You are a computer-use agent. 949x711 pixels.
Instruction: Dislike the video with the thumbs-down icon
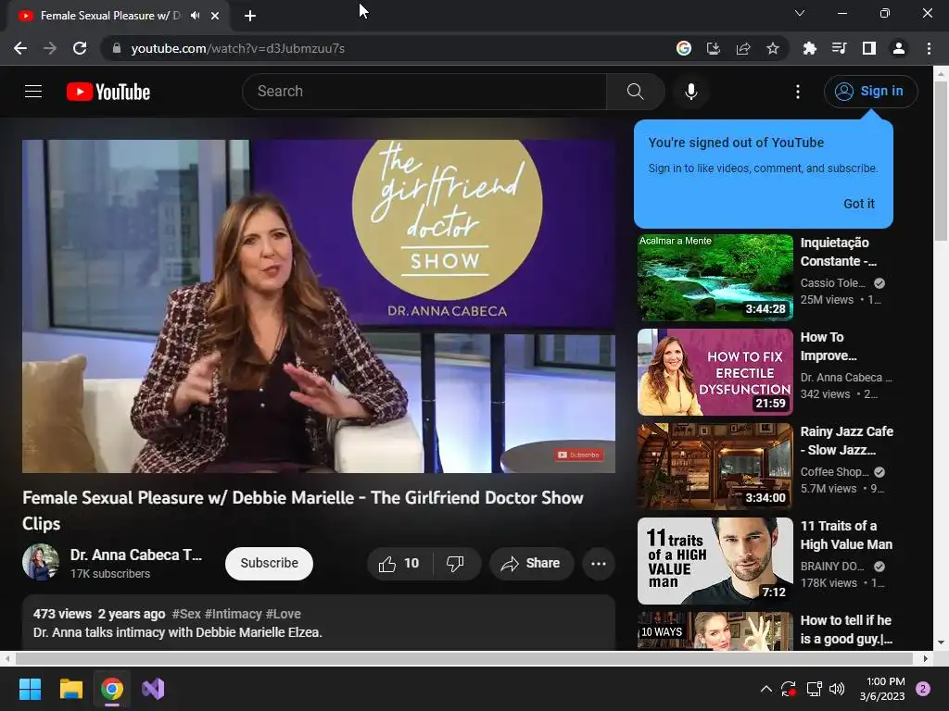(x=456, y=564)
